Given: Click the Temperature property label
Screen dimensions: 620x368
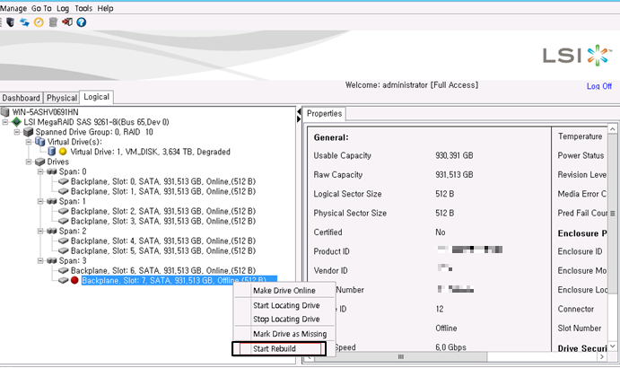Looking at the screenshot, I should coord(580,136).
